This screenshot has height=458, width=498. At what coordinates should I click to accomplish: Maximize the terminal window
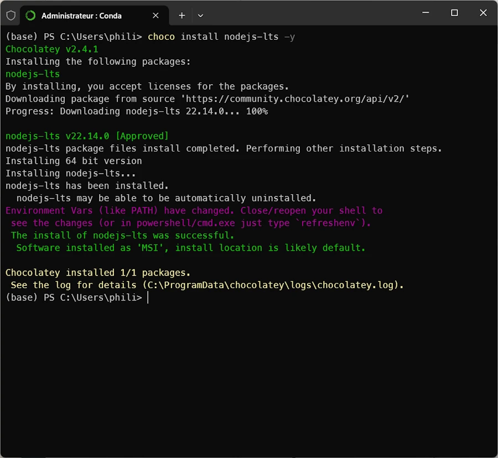tap(454, 13)
